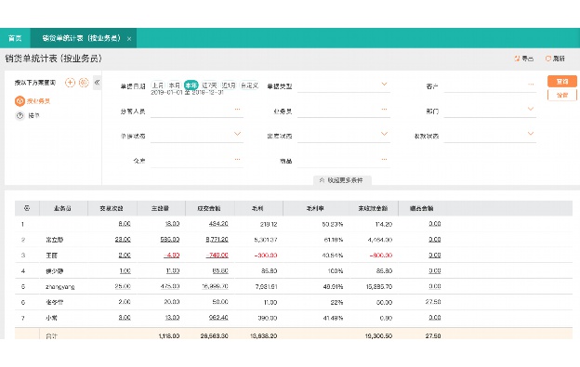Collapse the left scheme panel with double-chevron
Screen dimensions: 580x367
(x=97, y=83)
